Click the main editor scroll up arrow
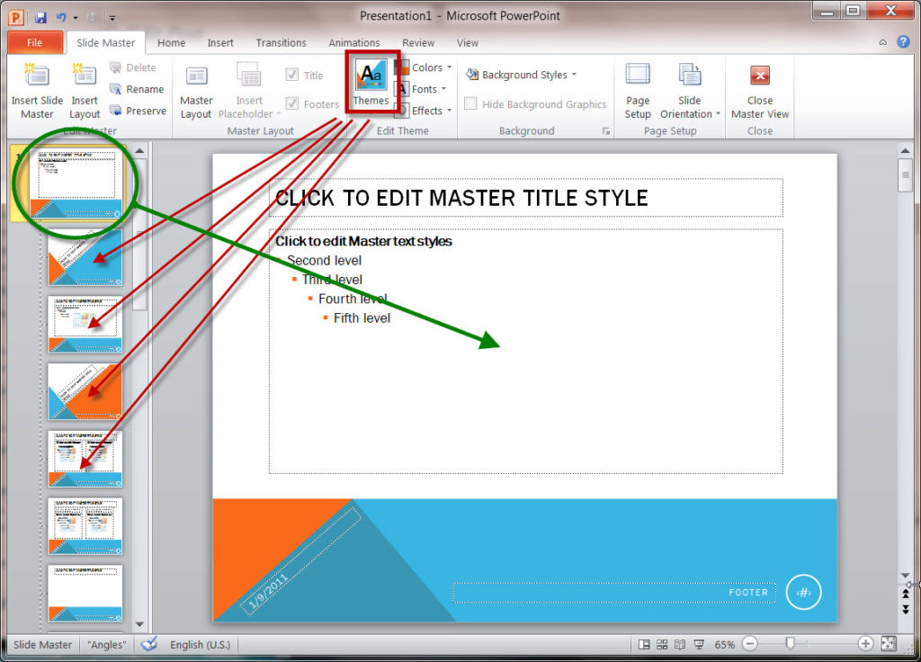 click(905, 151)
